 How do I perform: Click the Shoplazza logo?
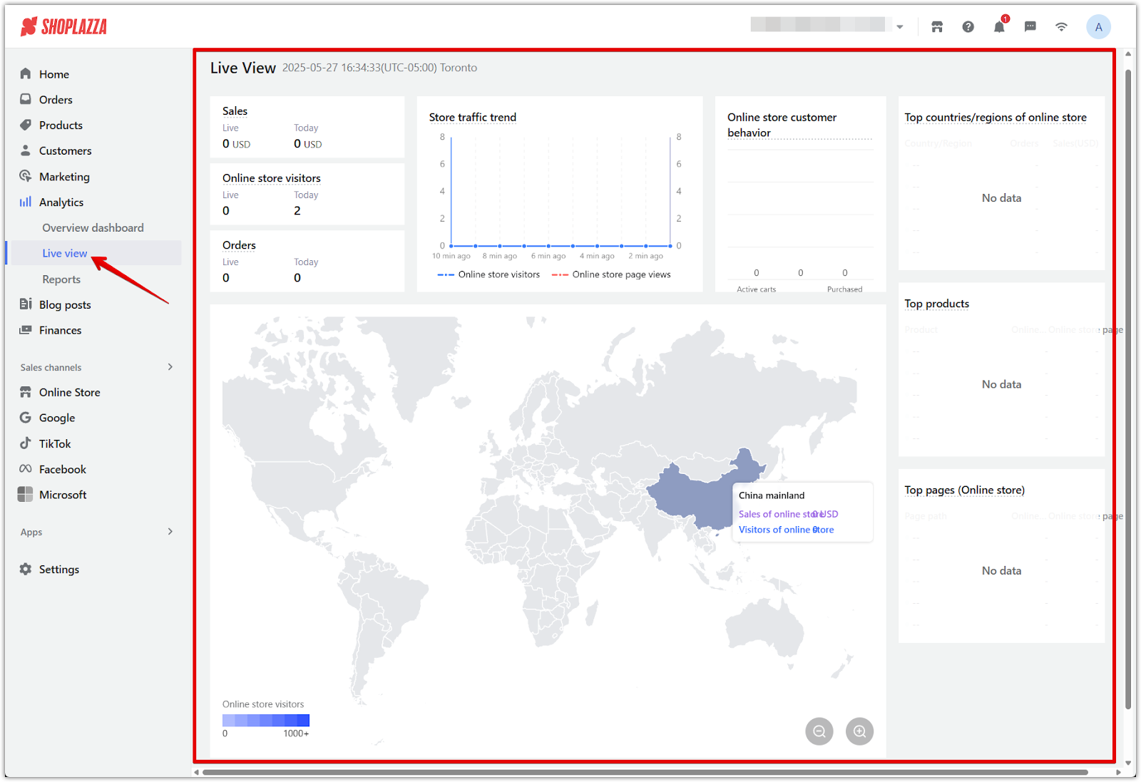coord(63,26)
